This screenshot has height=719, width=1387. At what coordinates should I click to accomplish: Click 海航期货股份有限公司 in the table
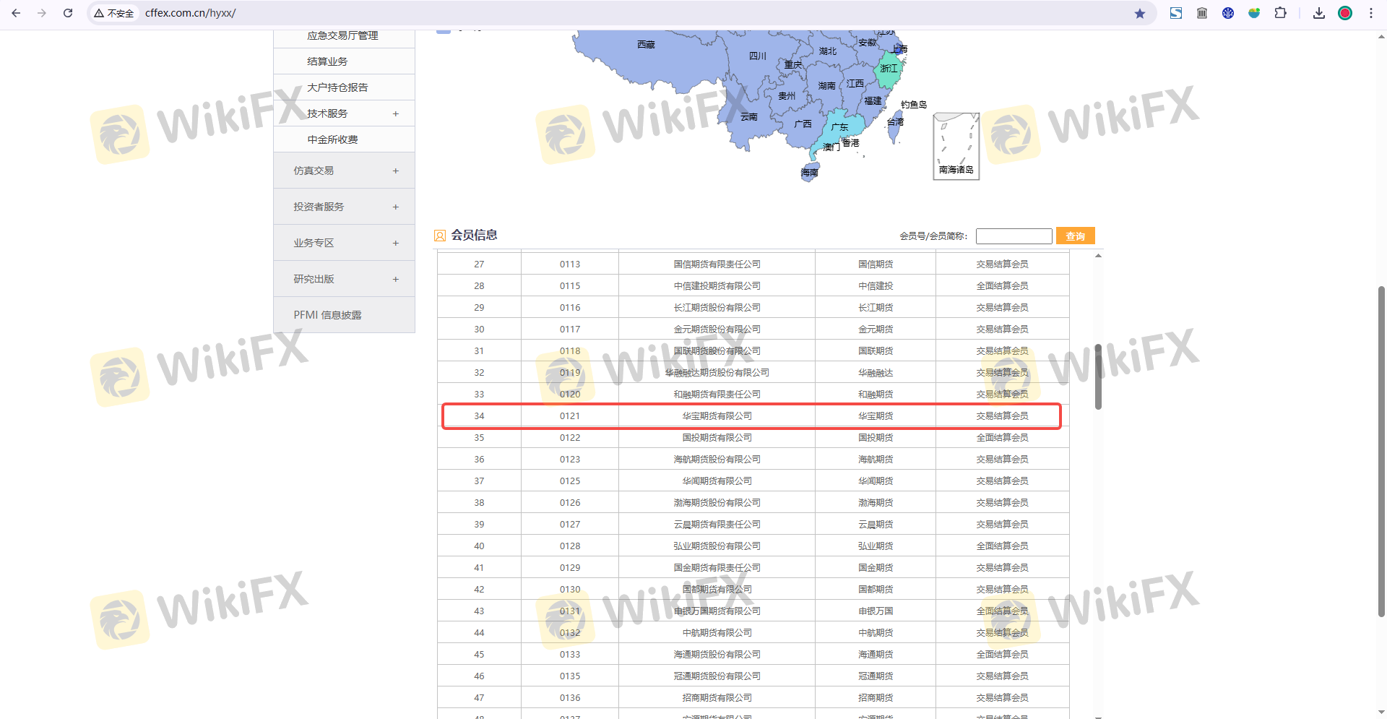click(717, 460)
